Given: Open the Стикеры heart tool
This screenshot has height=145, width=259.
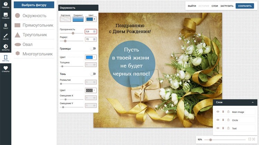Looking at the screenshot, I should (6, 69).
